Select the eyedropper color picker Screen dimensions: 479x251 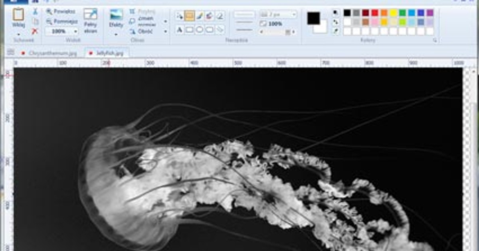pyautogui.click(x=335, y=31)
